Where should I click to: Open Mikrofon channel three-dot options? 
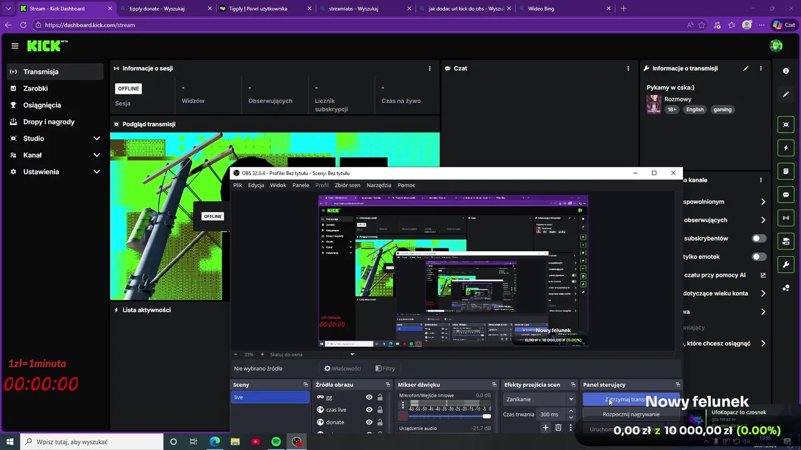(x=403, y=405)
